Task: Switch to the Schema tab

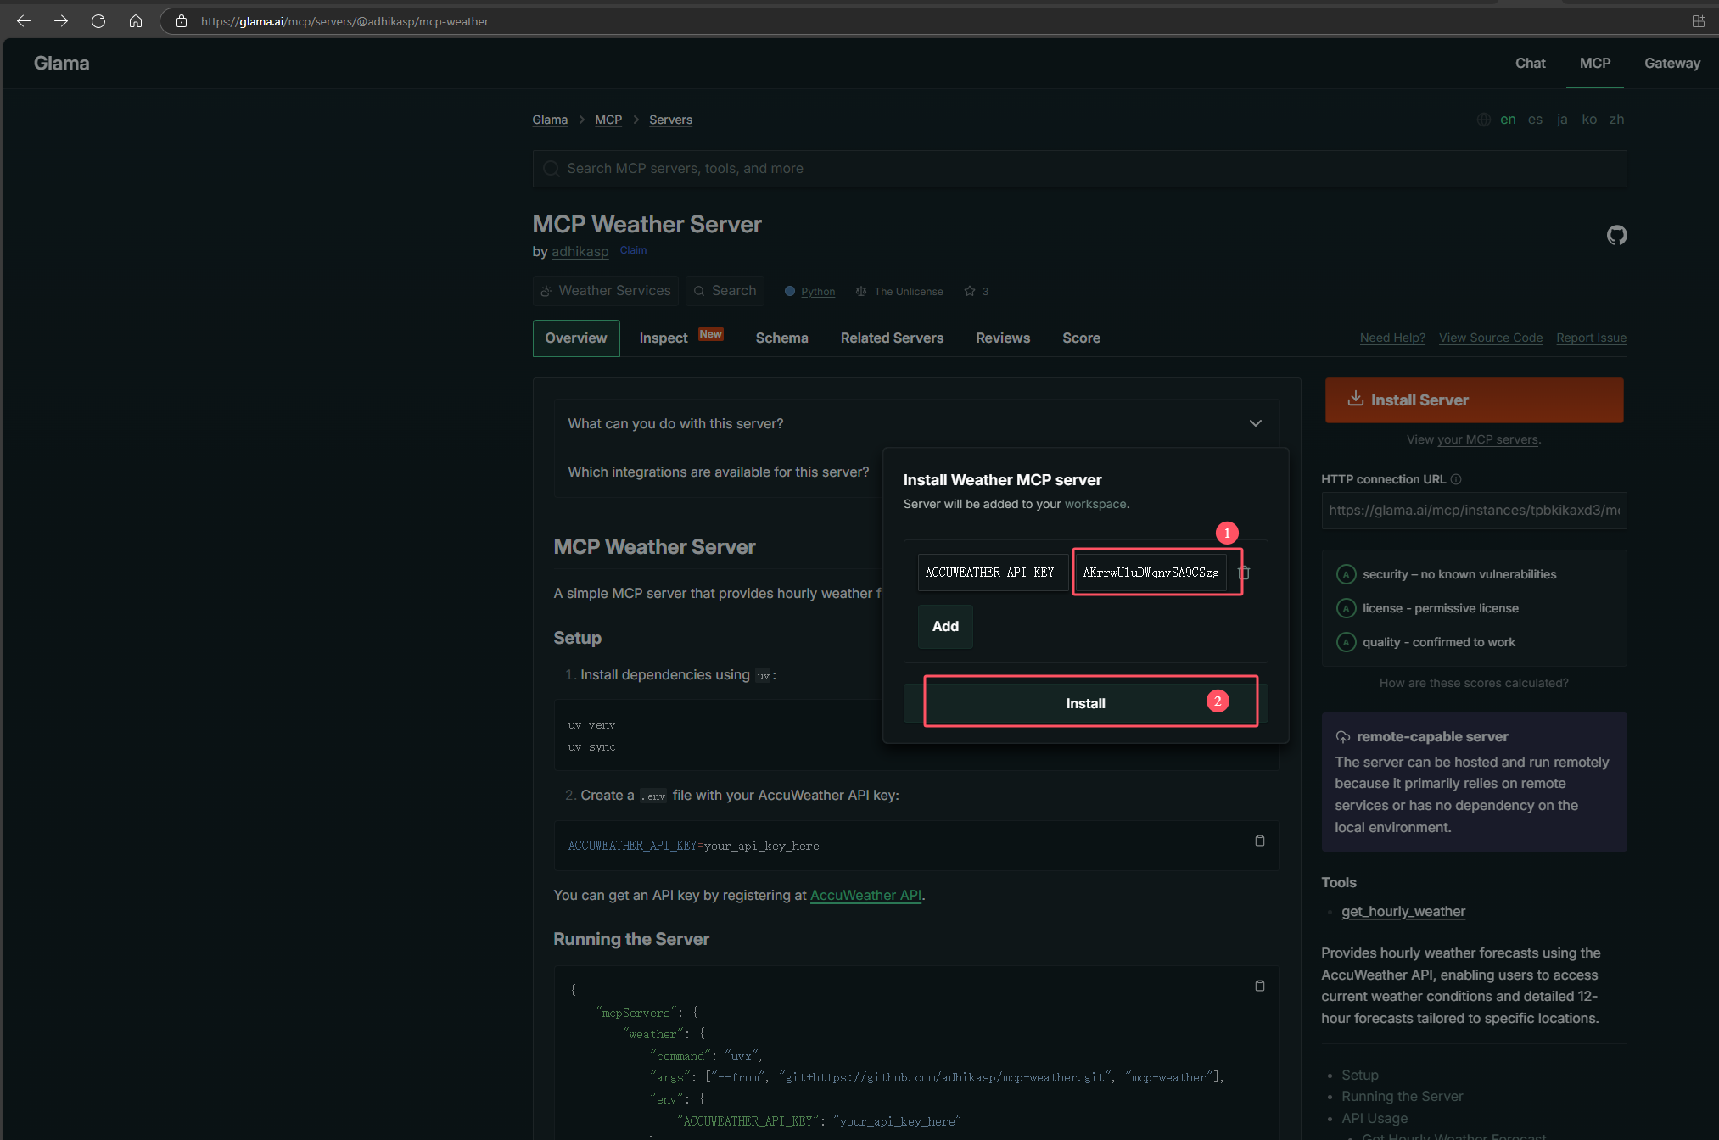Action: (x=781, y=338)
